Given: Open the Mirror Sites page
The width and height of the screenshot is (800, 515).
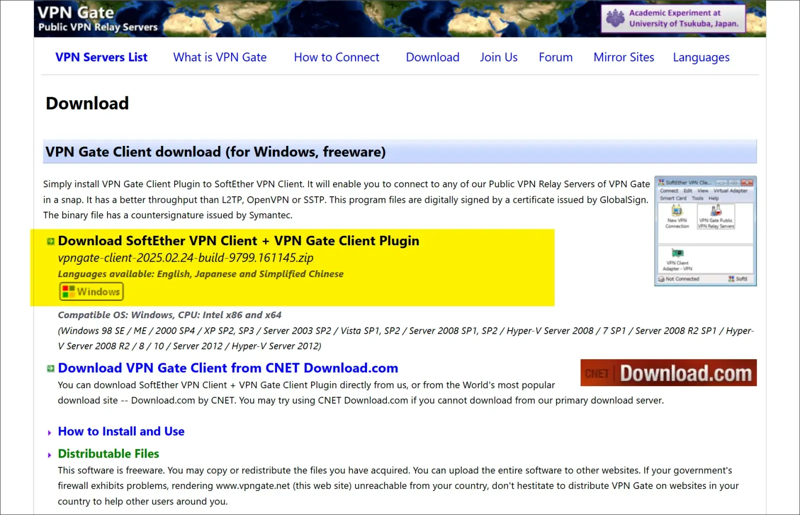Looking at the screenshot, I should point(623,57).
